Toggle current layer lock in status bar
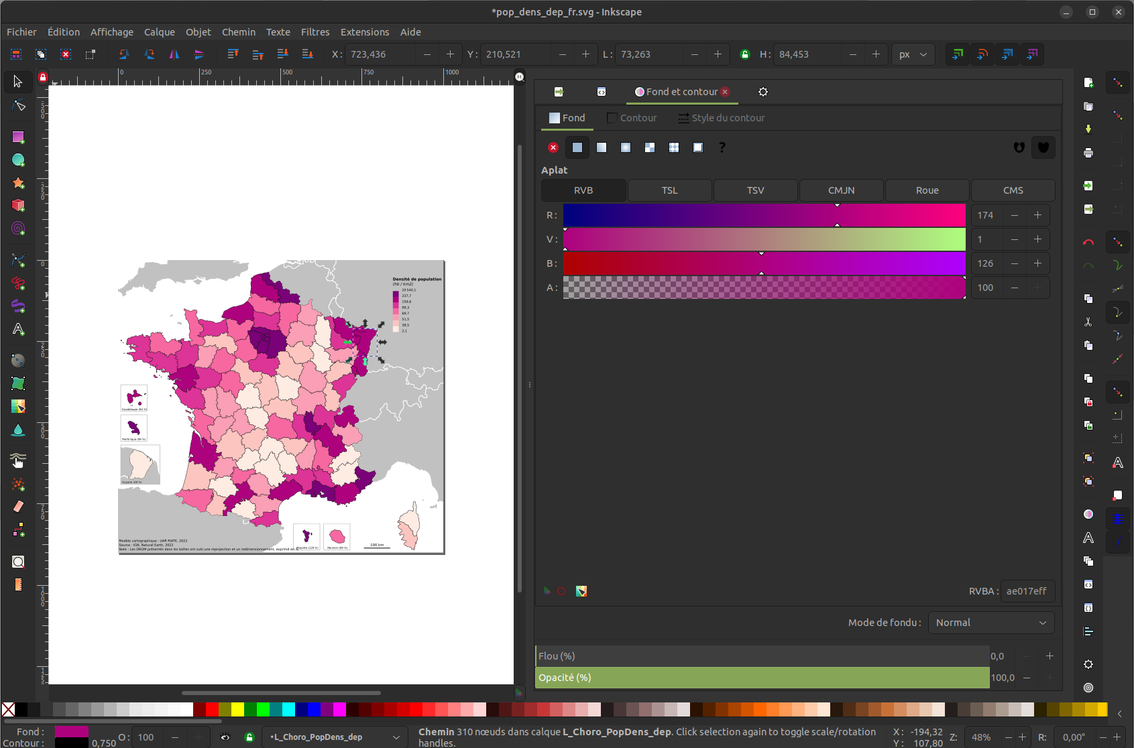The width and height of the screenshot is (1134, 748). coord(249,737)
